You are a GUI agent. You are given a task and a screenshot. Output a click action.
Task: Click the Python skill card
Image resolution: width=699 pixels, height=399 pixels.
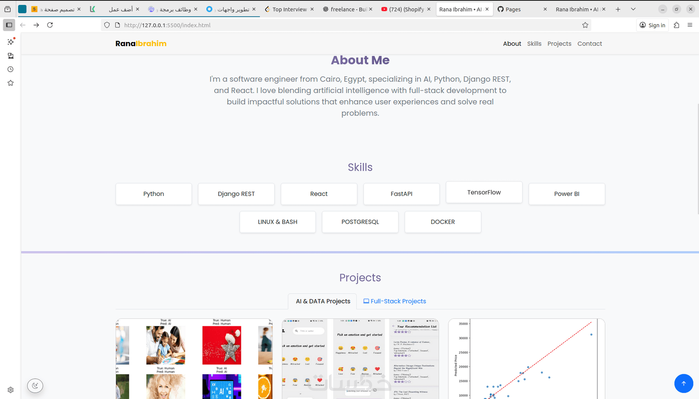pos(154,194)
